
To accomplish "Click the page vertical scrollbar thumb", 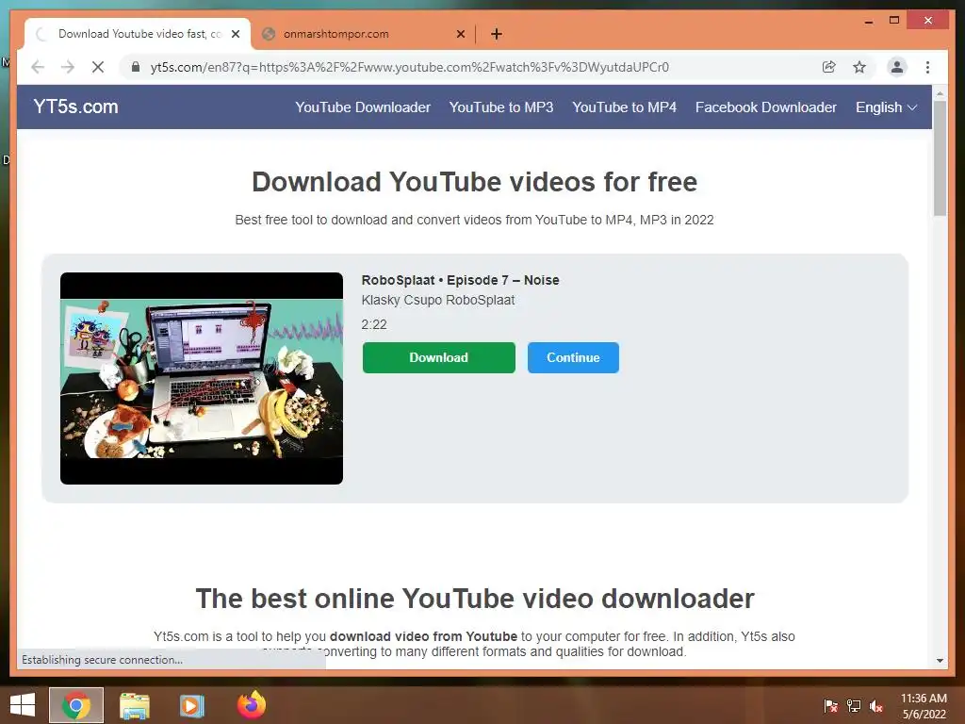I will 940,158.
